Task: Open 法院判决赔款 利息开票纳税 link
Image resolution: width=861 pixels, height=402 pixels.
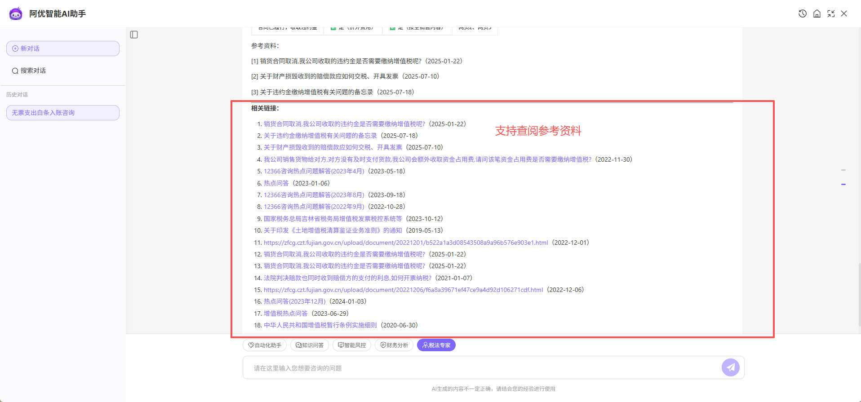Action: pos(347,278)
